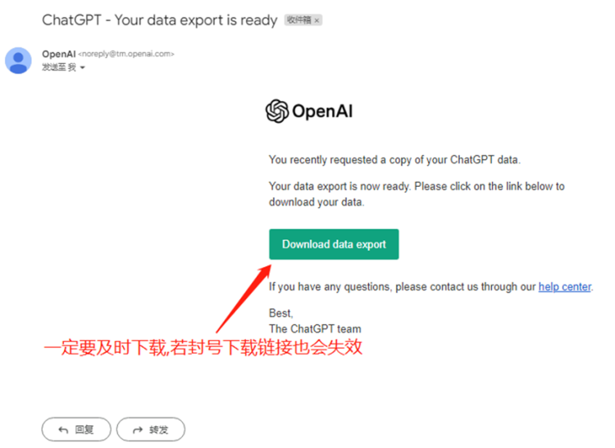Click 'The ChatGPT team' signature line
Image resolution: width=615 pixels, height=448 pixels.
click(315, 329)
